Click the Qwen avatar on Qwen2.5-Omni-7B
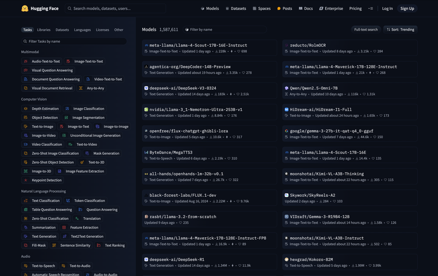The height and width of the screenshot is (276, 438). coord(286,88)
